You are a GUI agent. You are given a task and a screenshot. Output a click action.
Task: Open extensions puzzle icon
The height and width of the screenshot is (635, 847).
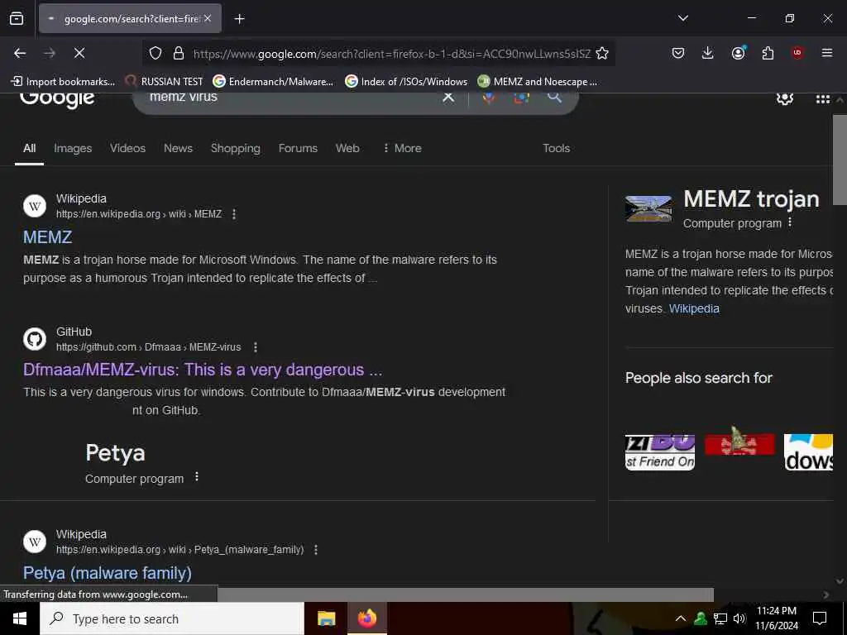tap(768, 53)
